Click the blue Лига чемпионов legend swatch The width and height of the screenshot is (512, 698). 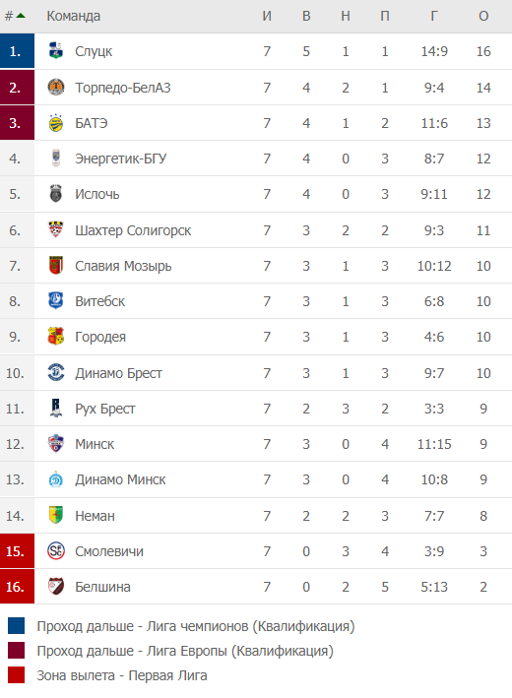pyautogui.click(x=16, y=626)
